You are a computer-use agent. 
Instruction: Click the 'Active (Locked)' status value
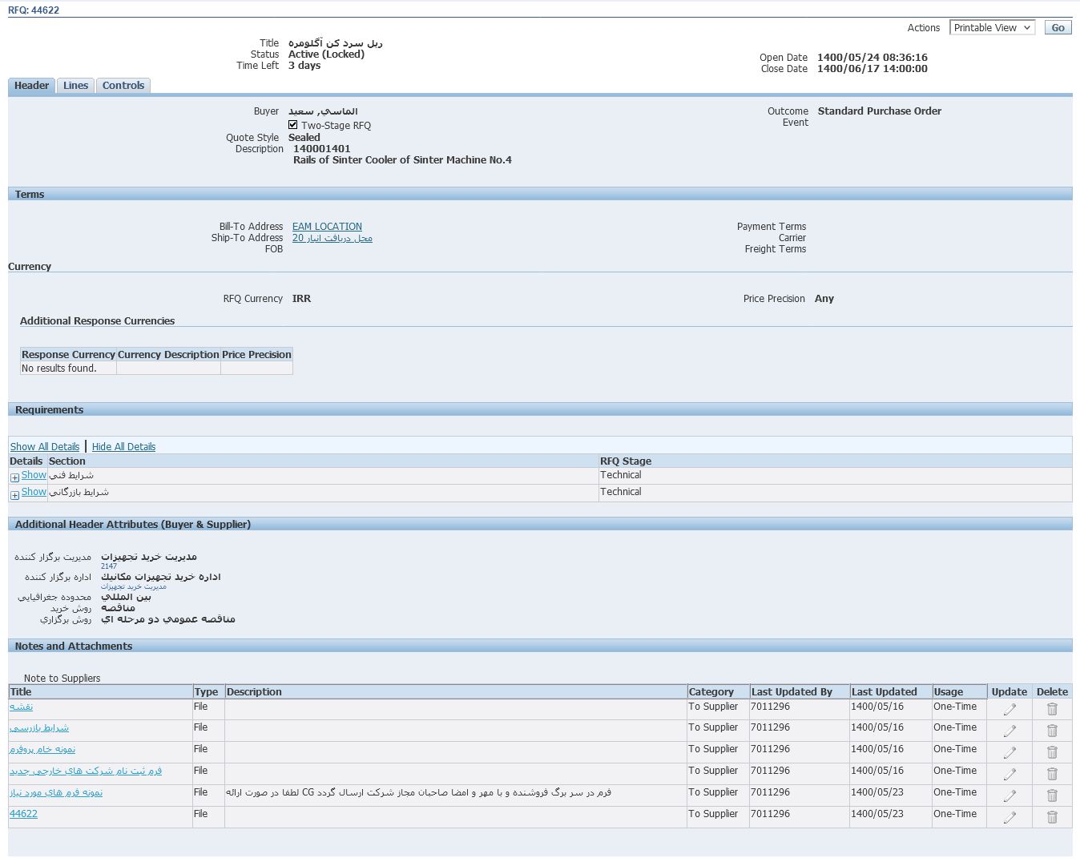tap(326, 54)
